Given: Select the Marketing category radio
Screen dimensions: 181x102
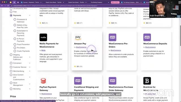Looking at the screenshot, I should click(11, 89).
